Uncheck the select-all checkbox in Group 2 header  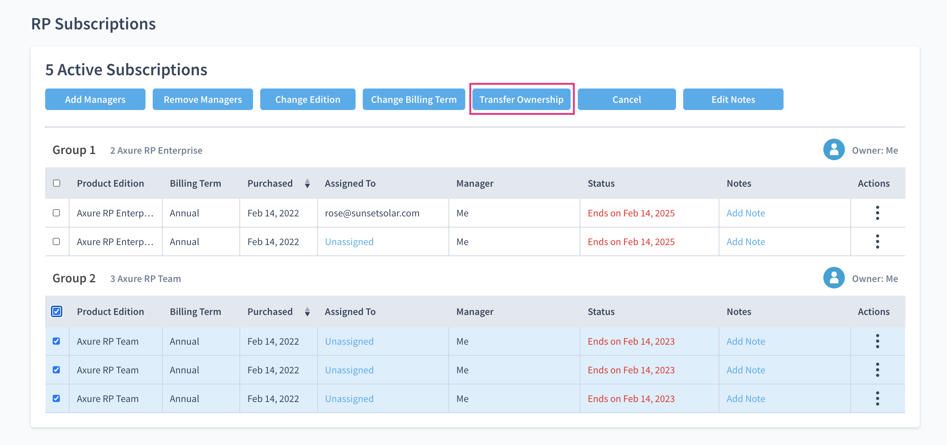[57, 311]
